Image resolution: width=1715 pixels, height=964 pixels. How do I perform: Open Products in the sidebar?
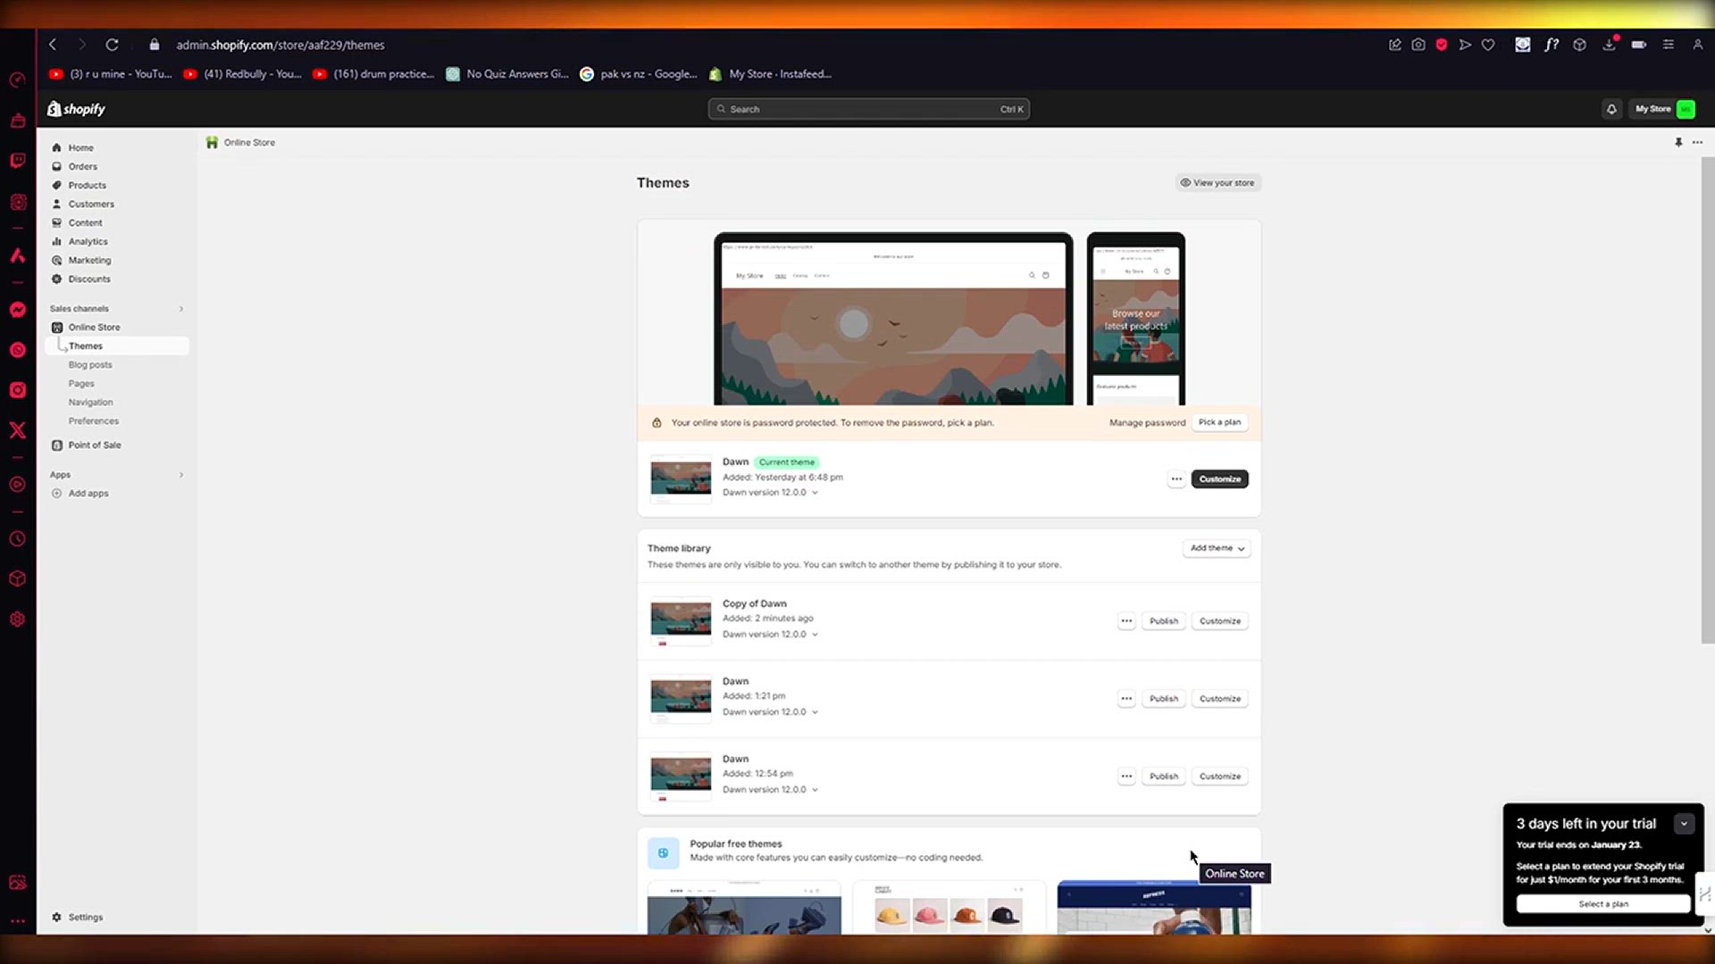pyautogui.click(x=87, y=186)
